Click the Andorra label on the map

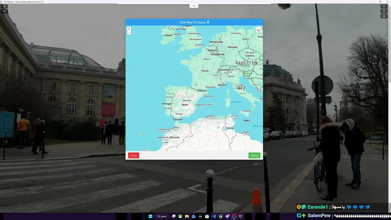click(x=202, y=90)
